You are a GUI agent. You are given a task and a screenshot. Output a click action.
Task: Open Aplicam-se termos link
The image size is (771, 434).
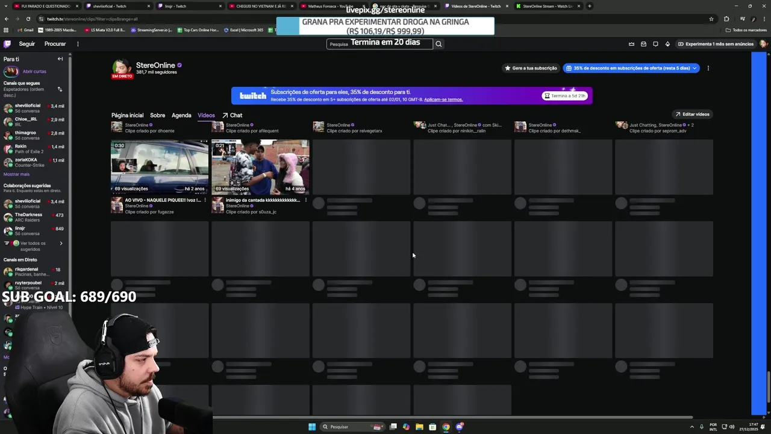tap(443, 99)
